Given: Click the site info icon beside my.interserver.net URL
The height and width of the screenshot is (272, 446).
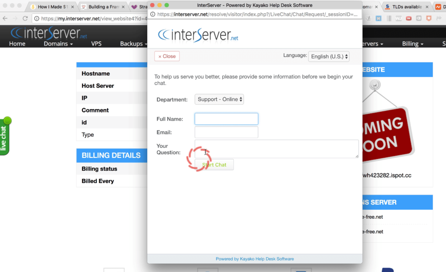Looking at the screenshot, I should pyautogui.click(x=37, y=18).
